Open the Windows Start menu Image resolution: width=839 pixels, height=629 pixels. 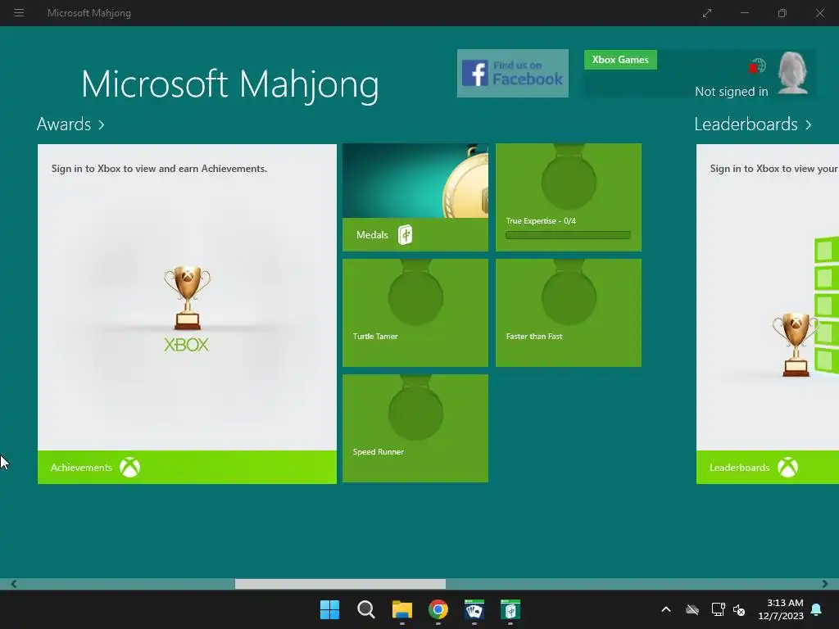(329, 609)
